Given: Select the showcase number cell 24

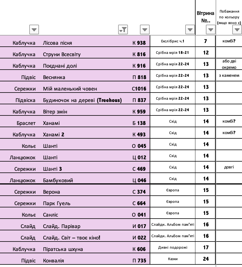Looking at the screenshot, I should [206, 259].
